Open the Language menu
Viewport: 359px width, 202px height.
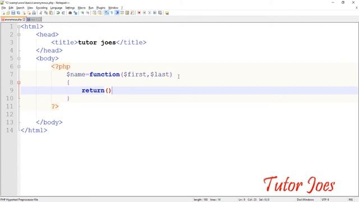[56, 8]
